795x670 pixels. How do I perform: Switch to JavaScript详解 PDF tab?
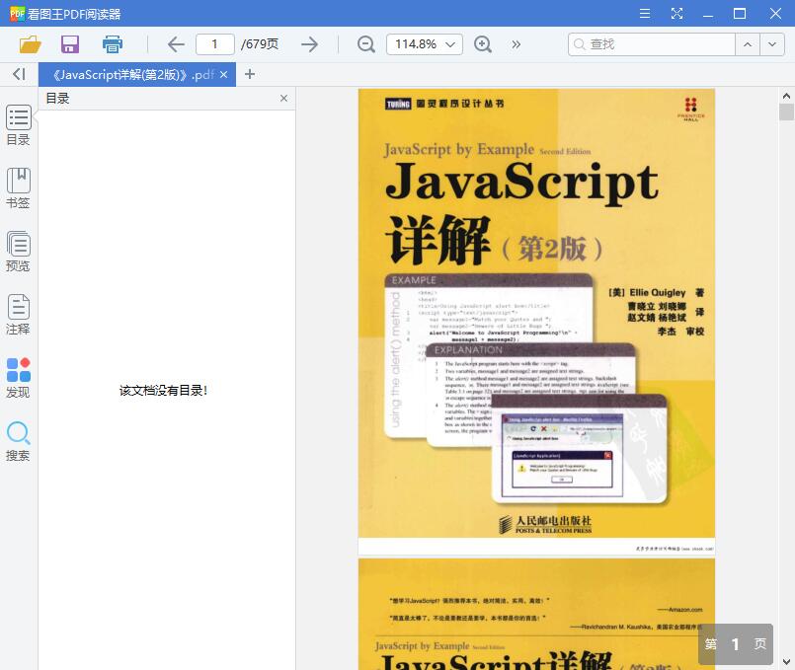click(133, 74)
